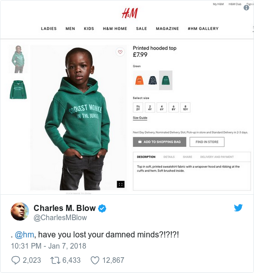Image resolution: width=254 pixels, height=273 pixels.
Task: Switch to the DETAILS tab
Action: click(169, 157)
